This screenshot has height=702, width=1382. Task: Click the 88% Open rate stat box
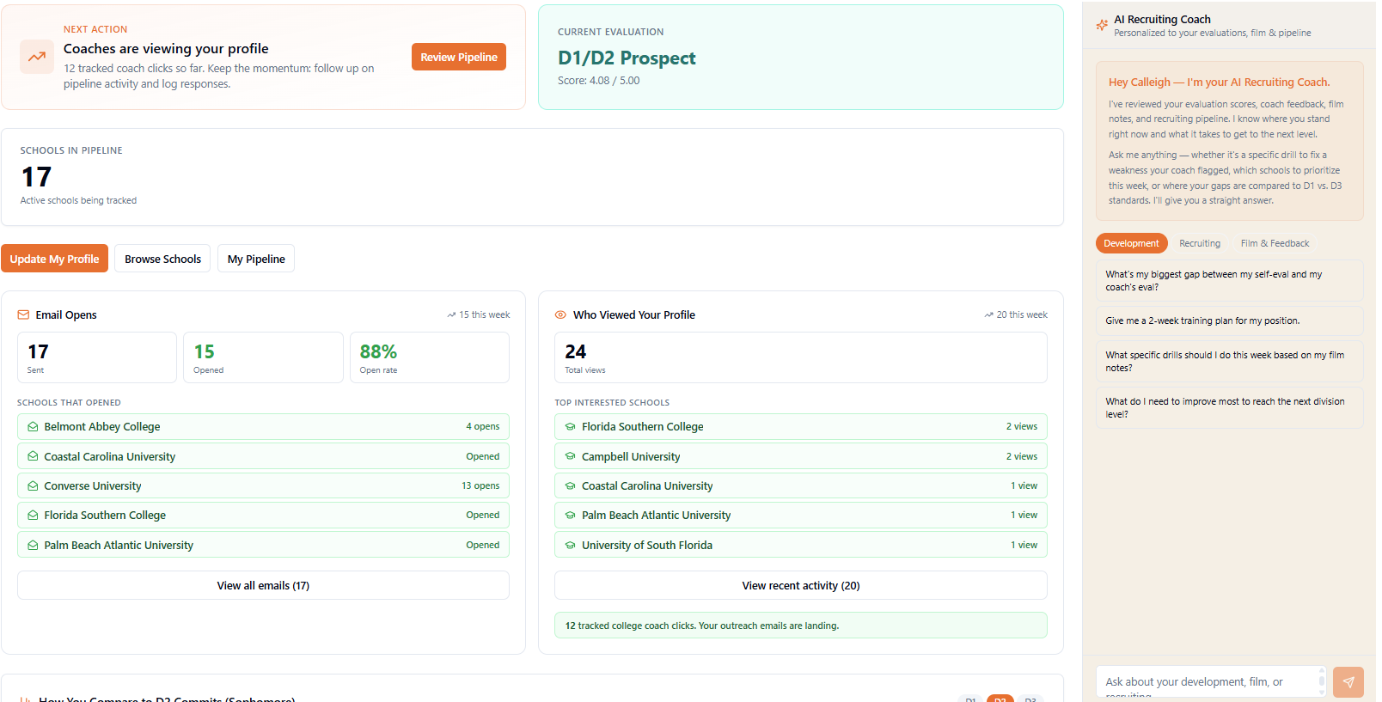(x=430, y=357)
